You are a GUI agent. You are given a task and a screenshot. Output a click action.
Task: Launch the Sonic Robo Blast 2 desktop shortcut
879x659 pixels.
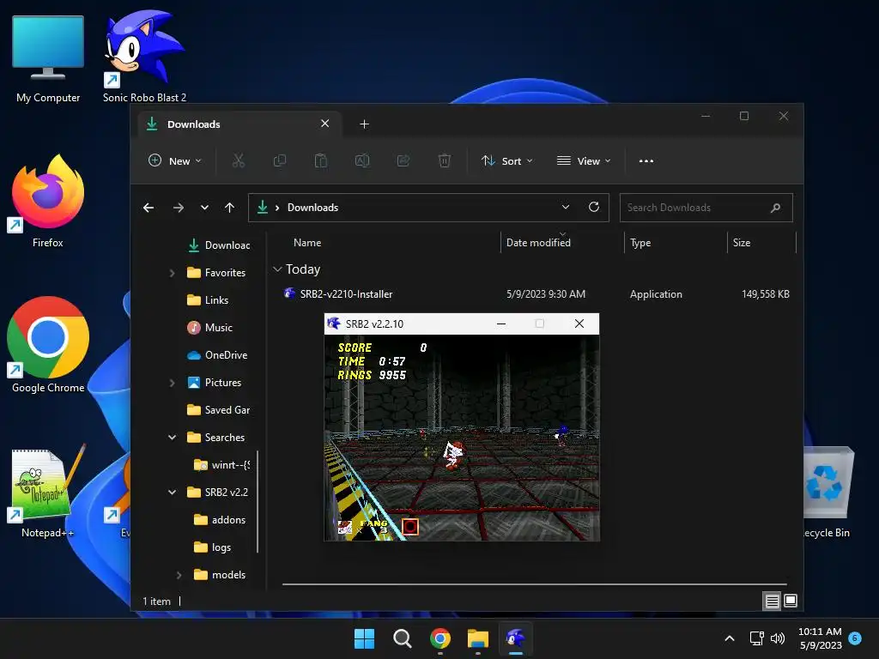[144, 56]
